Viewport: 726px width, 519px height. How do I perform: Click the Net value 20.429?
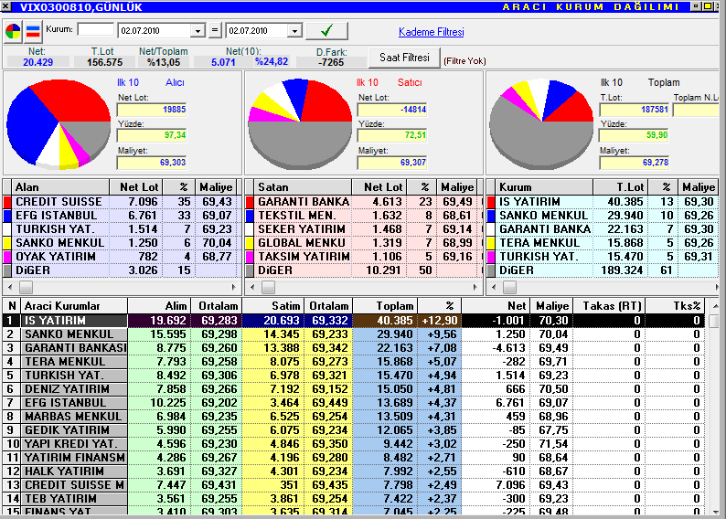tap(38, 62)
